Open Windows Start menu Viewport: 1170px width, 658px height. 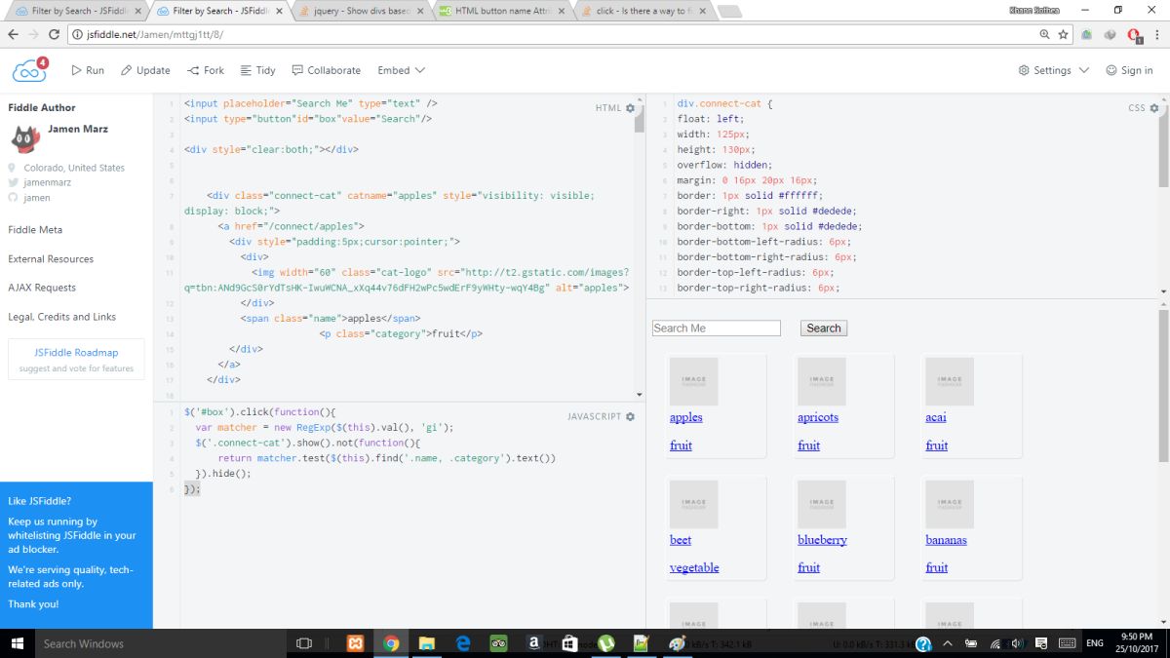17,643
